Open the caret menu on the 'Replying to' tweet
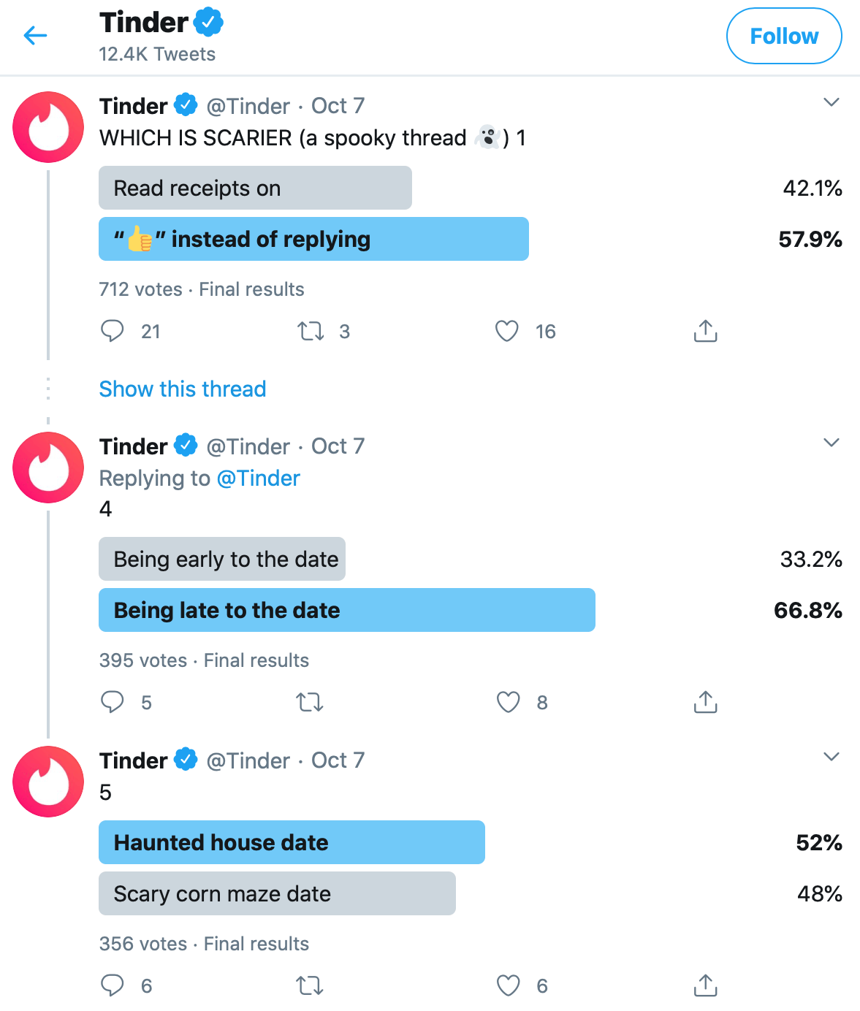This screenshot has height=1011, width=860. coord(831,442)
